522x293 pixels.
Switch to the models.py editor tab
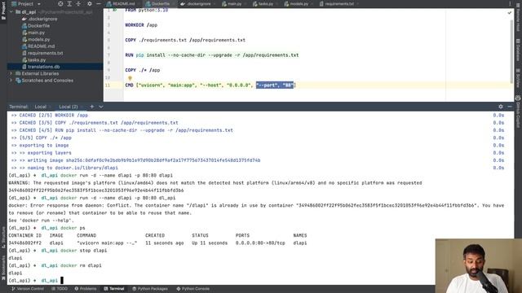299,4
